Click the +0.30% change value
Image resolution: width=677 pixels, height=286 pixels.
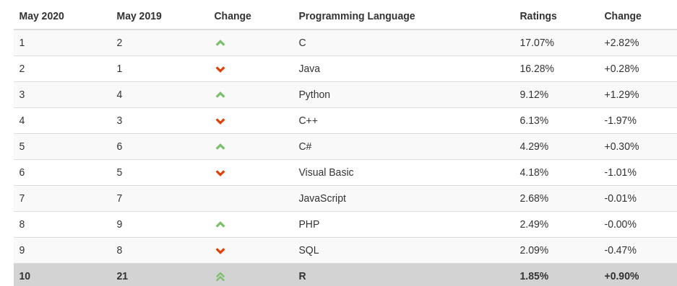tap(621, 146)
